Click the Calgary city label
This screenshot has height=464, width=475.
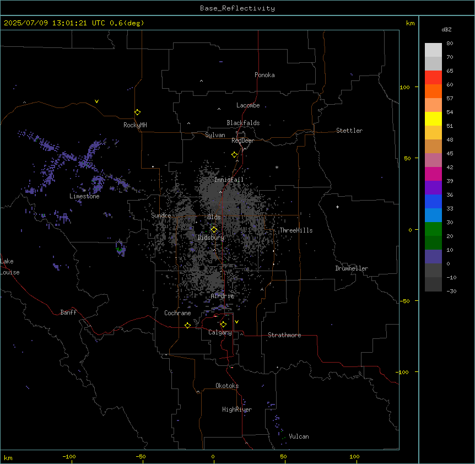[x=220, y=332]
